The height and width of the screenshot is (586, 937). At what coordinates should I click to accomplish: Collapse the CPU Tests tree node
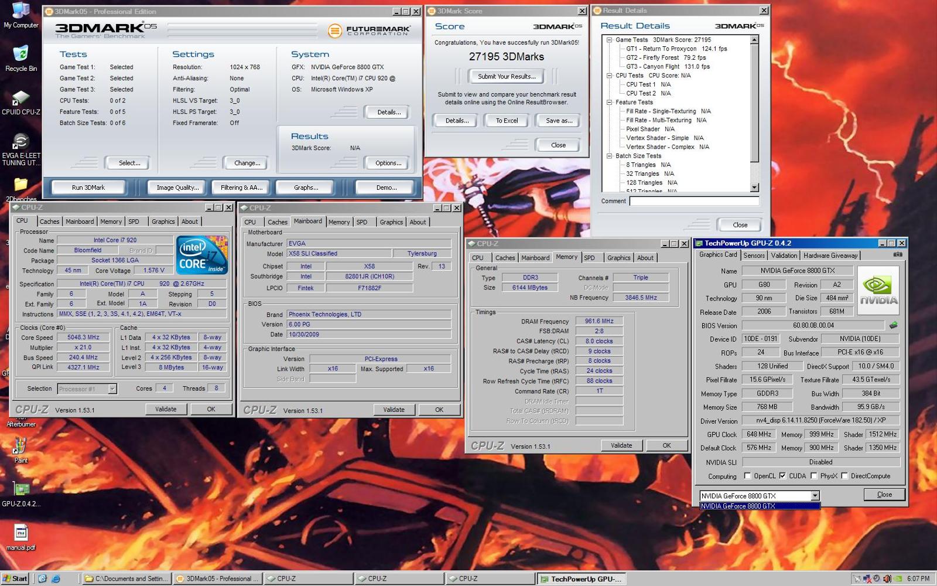(x=609, y=76)
